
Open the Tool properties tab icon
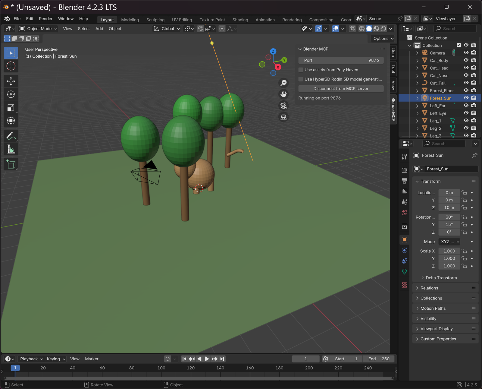404,157
